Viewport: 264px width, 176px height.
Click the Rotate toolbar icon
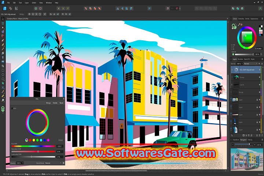point(127,8)
